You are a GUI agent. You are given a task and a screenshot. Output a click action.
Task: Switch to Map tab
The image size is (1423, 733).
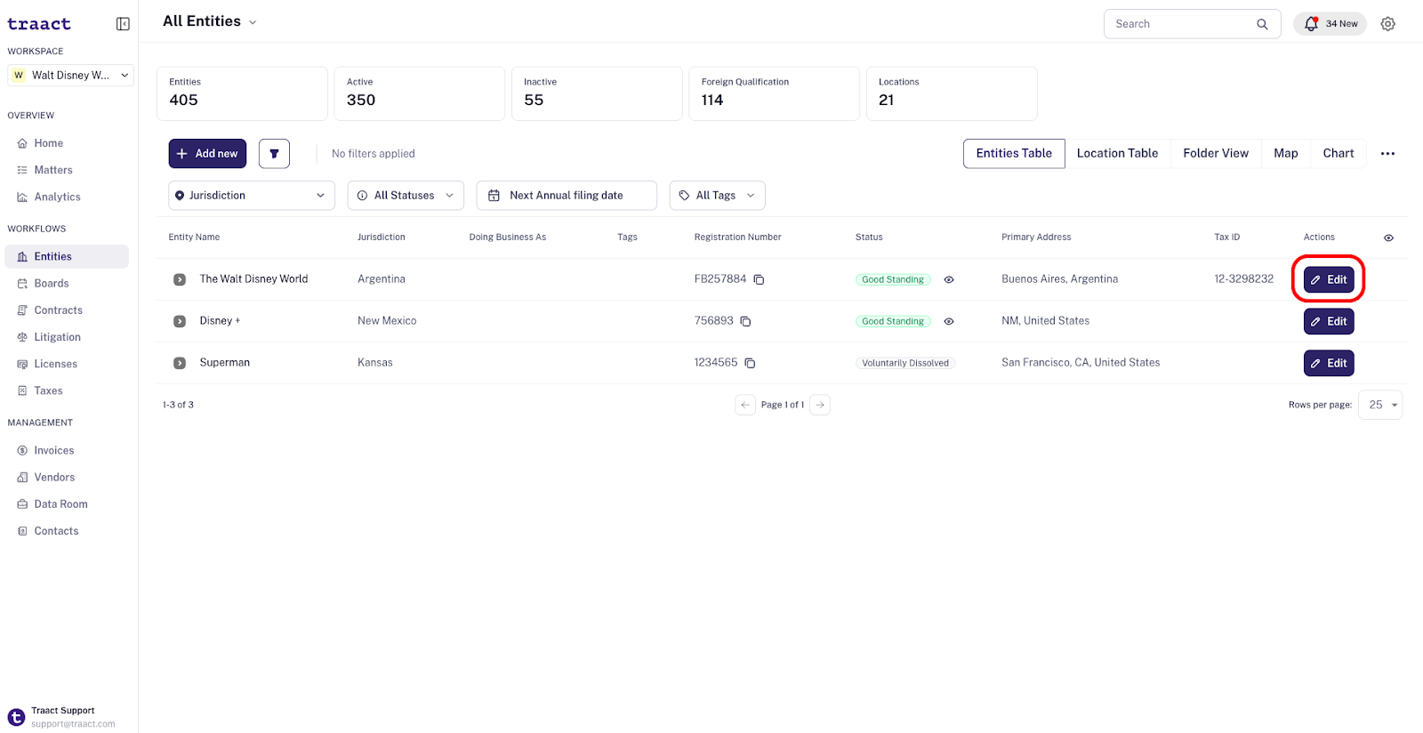tap(1285, 154)
